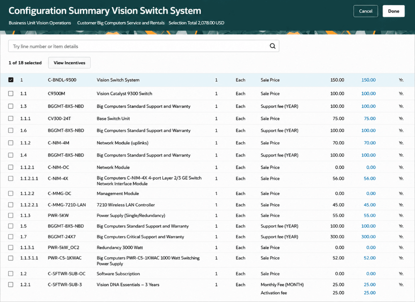This screenshot has height=302, width=415.
Task: Tick the checkbox for line 1.3
Action: pyautogui.click(x=11, y=106)
